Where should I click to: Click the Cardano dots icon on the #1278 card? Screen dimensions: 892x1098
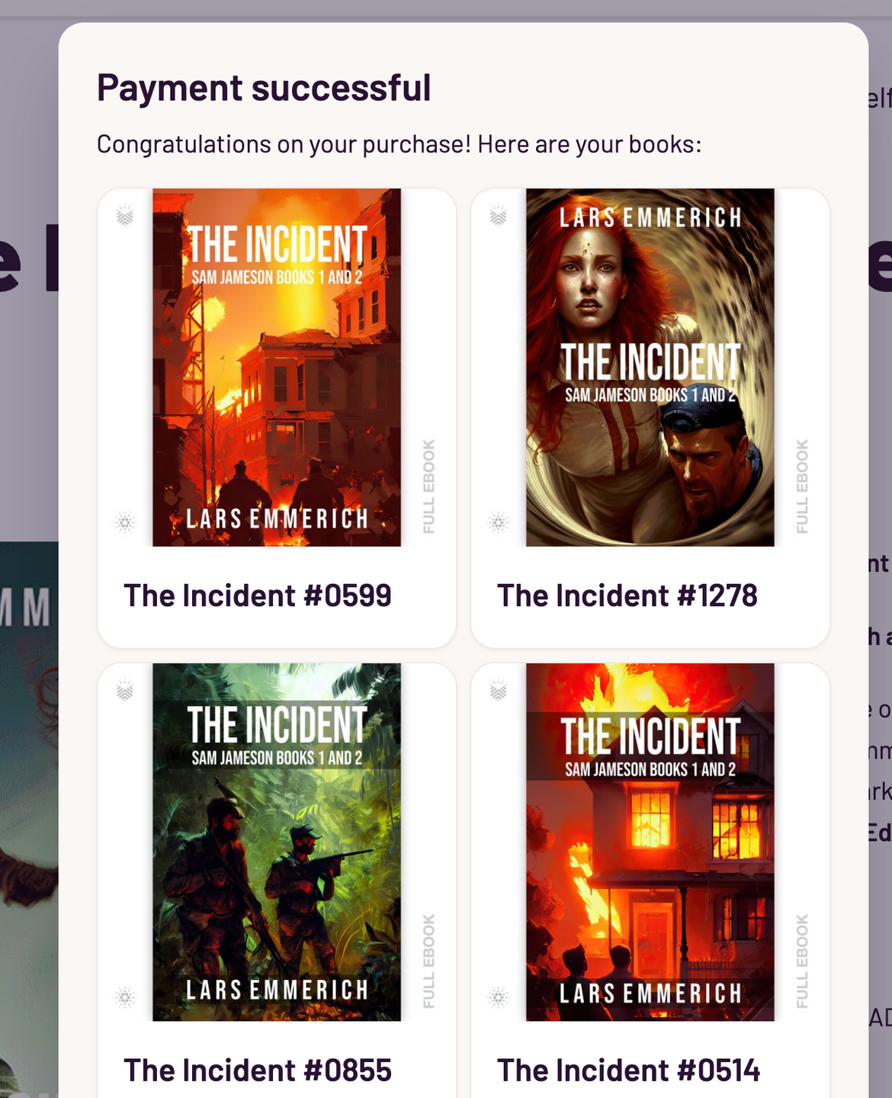click(499, 522)
